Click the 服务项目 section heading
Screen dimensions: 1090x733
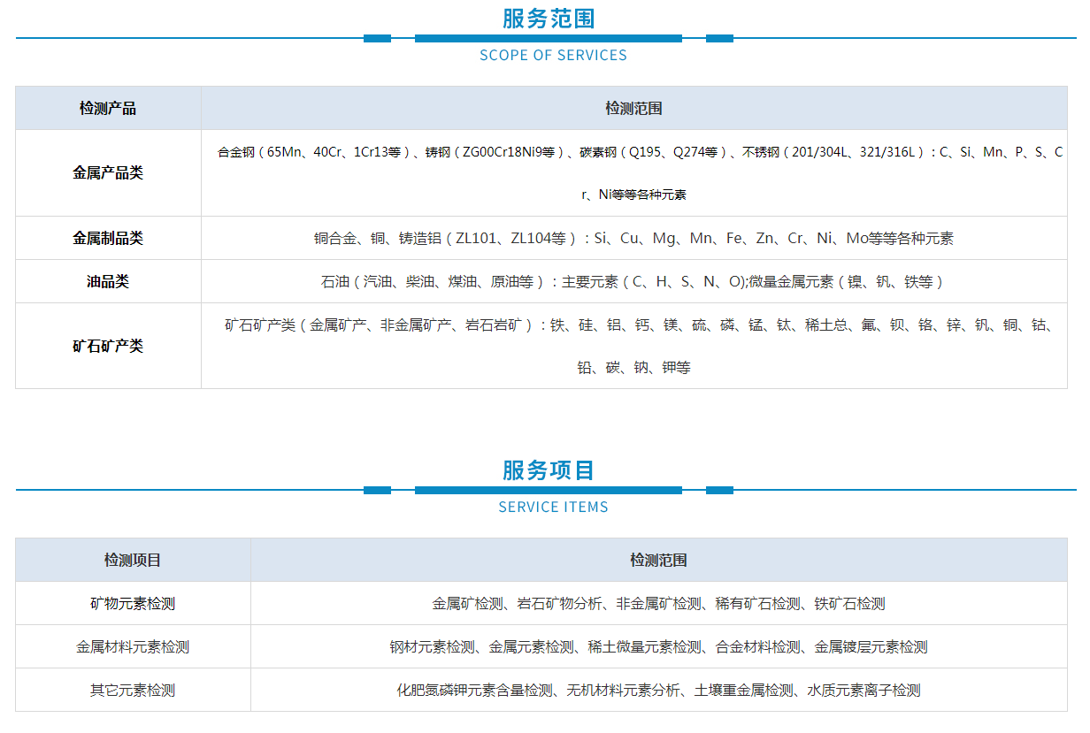(547, 470)
